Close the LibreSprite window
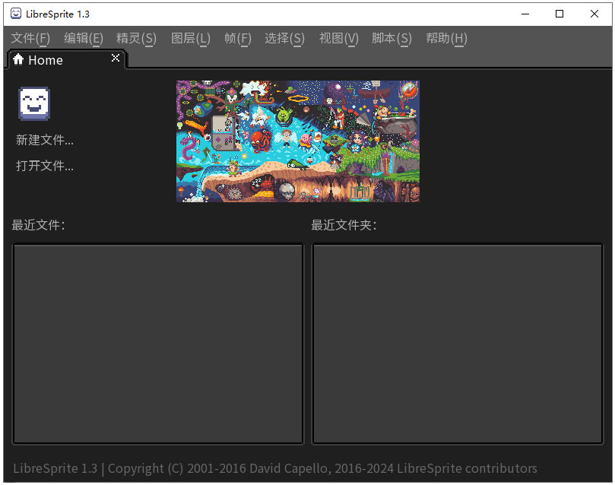The height and width of the screenshot is (485, 615). click(594, 14)
